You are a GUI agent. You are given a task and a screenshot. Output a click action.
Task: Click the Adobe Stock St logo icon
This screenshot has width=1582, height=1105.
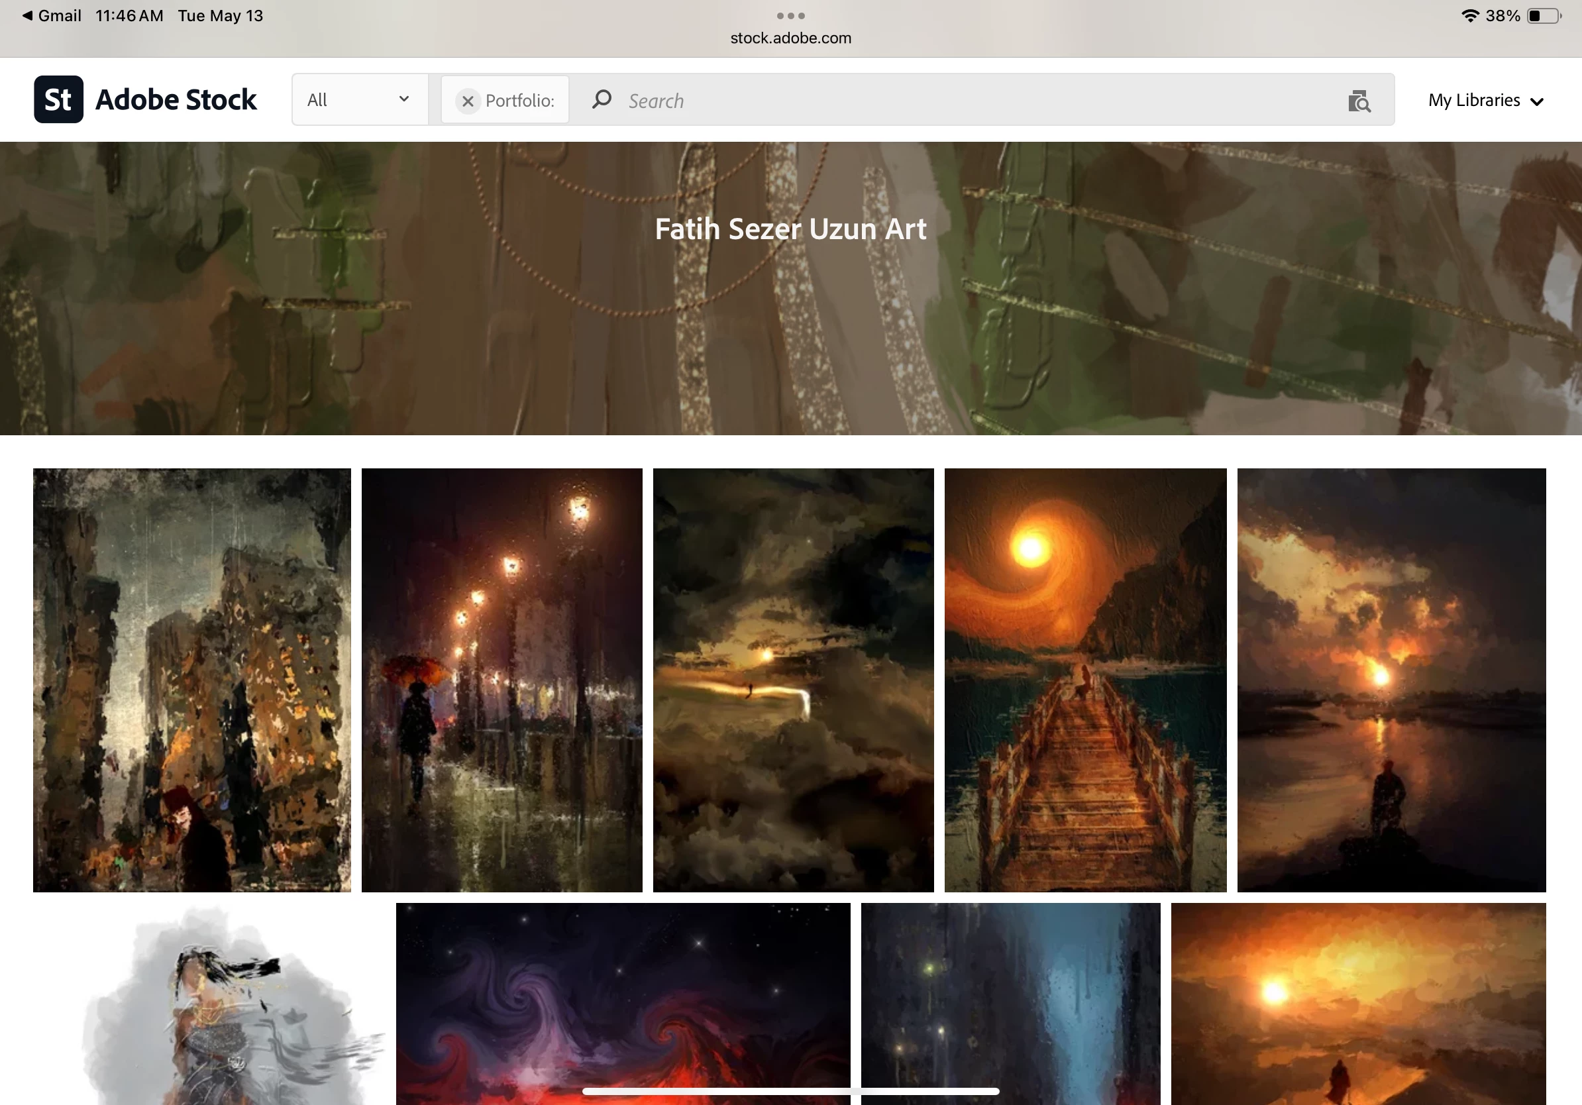(x=58, y=100)
